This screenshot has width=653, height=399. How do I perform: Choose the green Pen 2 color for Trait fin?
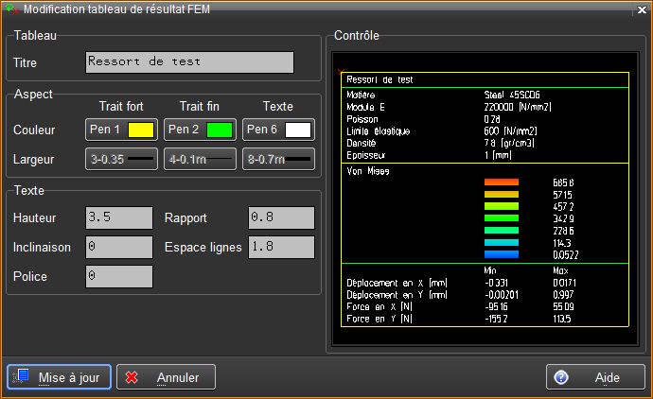point(200,130)
